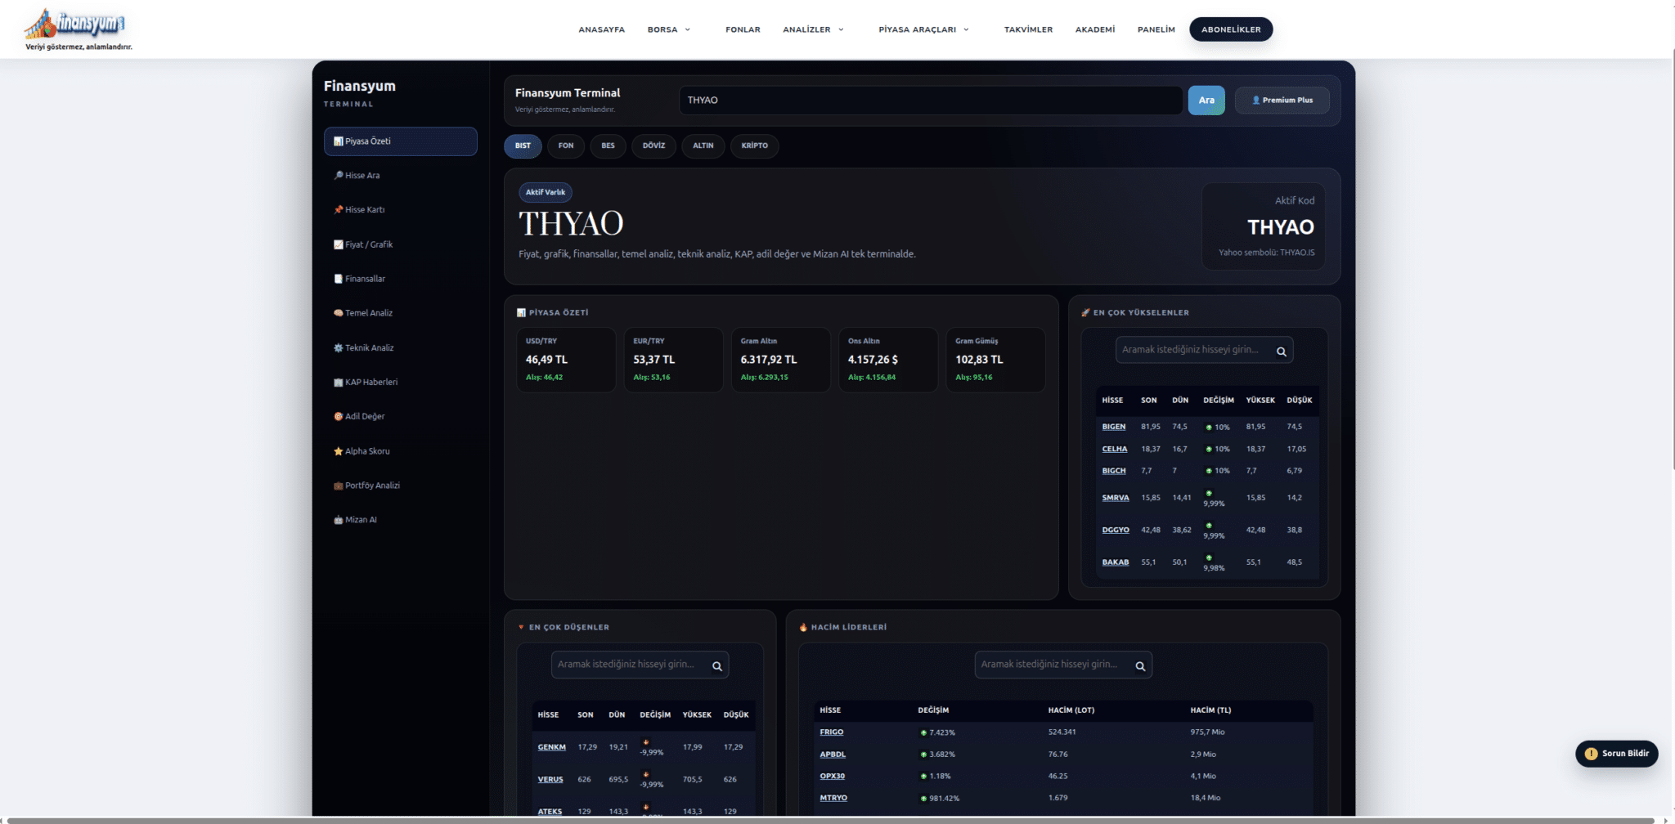
Task: Click the HACİM (TL) column header
Action: pos(1210,710)
